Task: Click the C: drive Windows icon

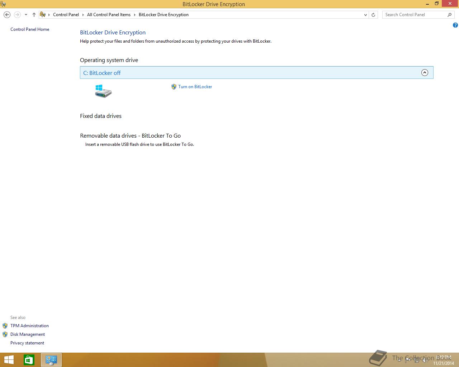Action: pos(103,91)
